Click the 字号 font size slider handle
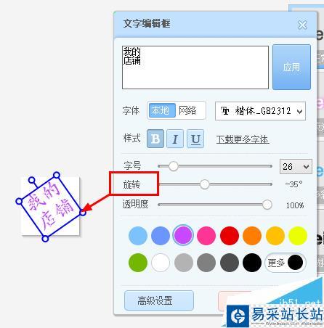324x328 pixels. click(x=174, y=166)
